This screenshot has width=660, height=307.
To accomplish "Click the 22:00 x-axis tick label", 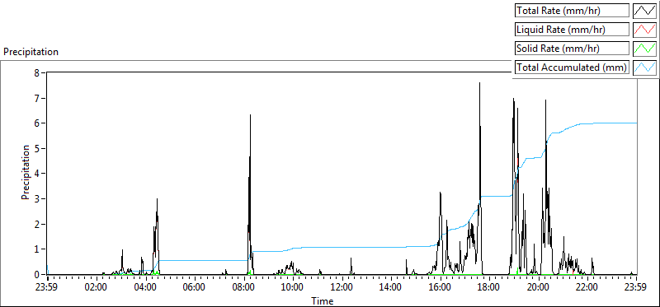I will point(587,288).
